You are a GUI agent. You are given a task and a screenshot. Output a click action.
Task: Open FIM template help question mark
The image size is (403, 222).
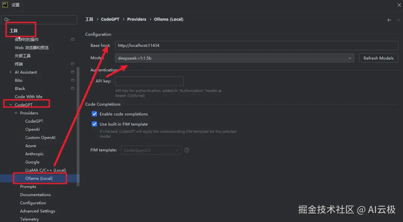tap(187, 150)
